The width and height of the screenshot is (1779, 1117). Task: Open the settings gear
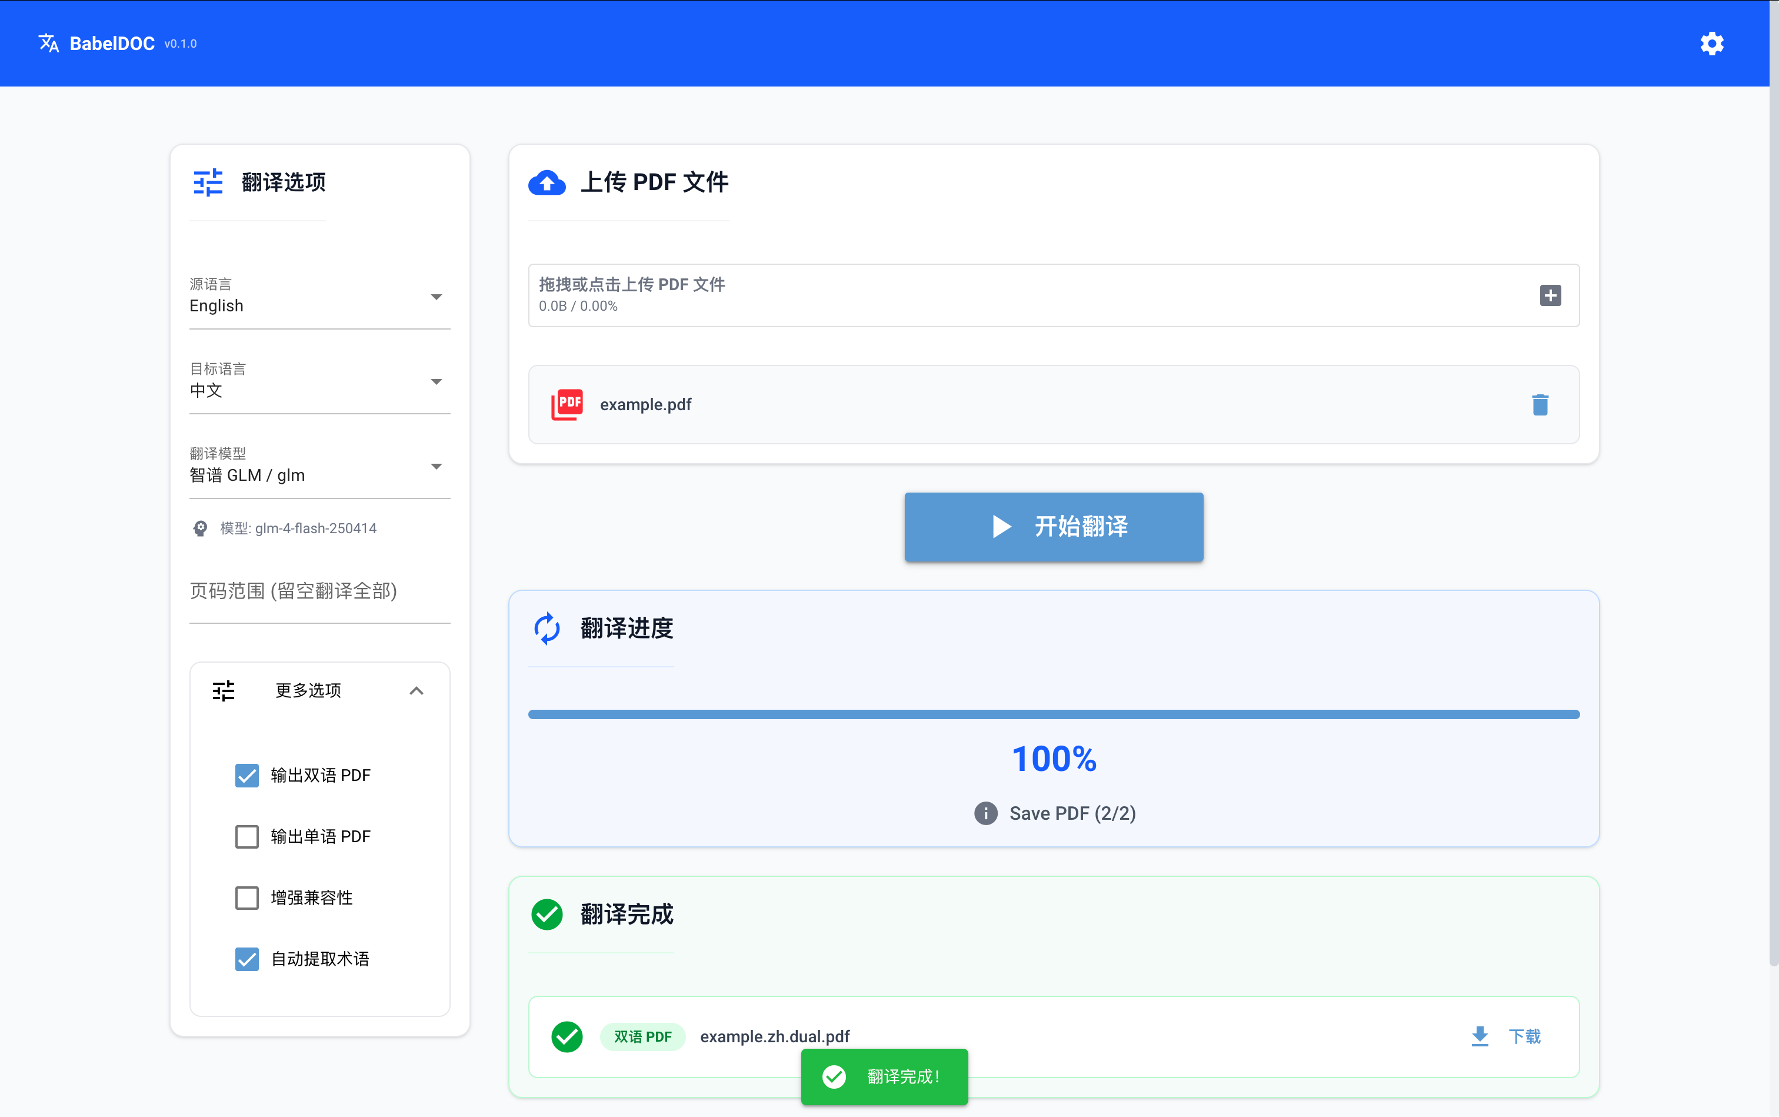point(1712,43)
